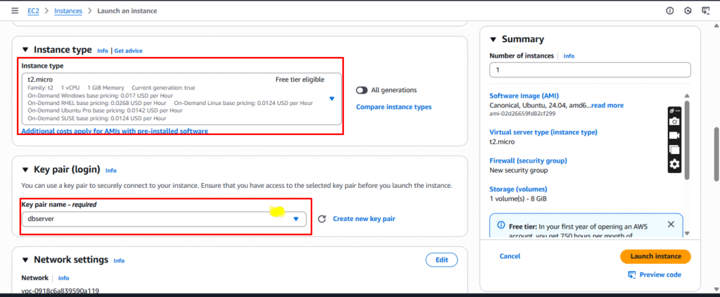Dismiss the Free tier notice
The image size is (720, 297).
pos(671,225)
